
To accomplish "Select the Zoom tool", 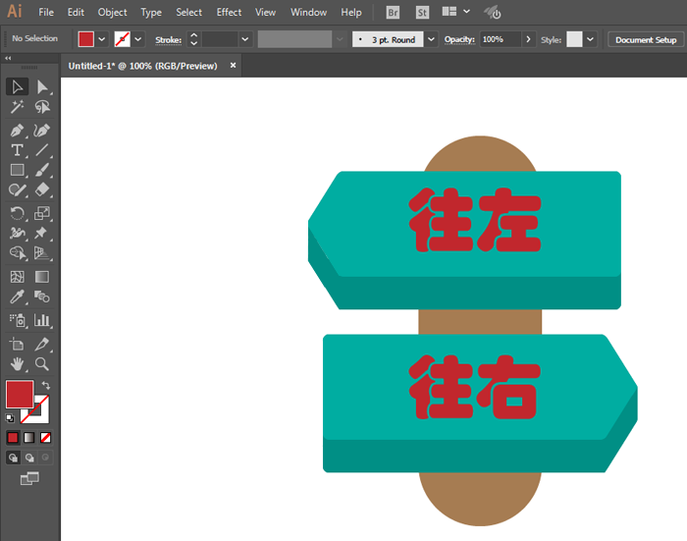I will tap(42, 364).
